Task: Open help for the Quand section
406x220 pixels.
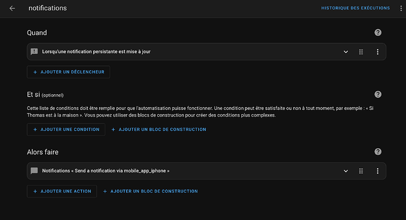Action: pyautogui.click(x=378, y=32)
